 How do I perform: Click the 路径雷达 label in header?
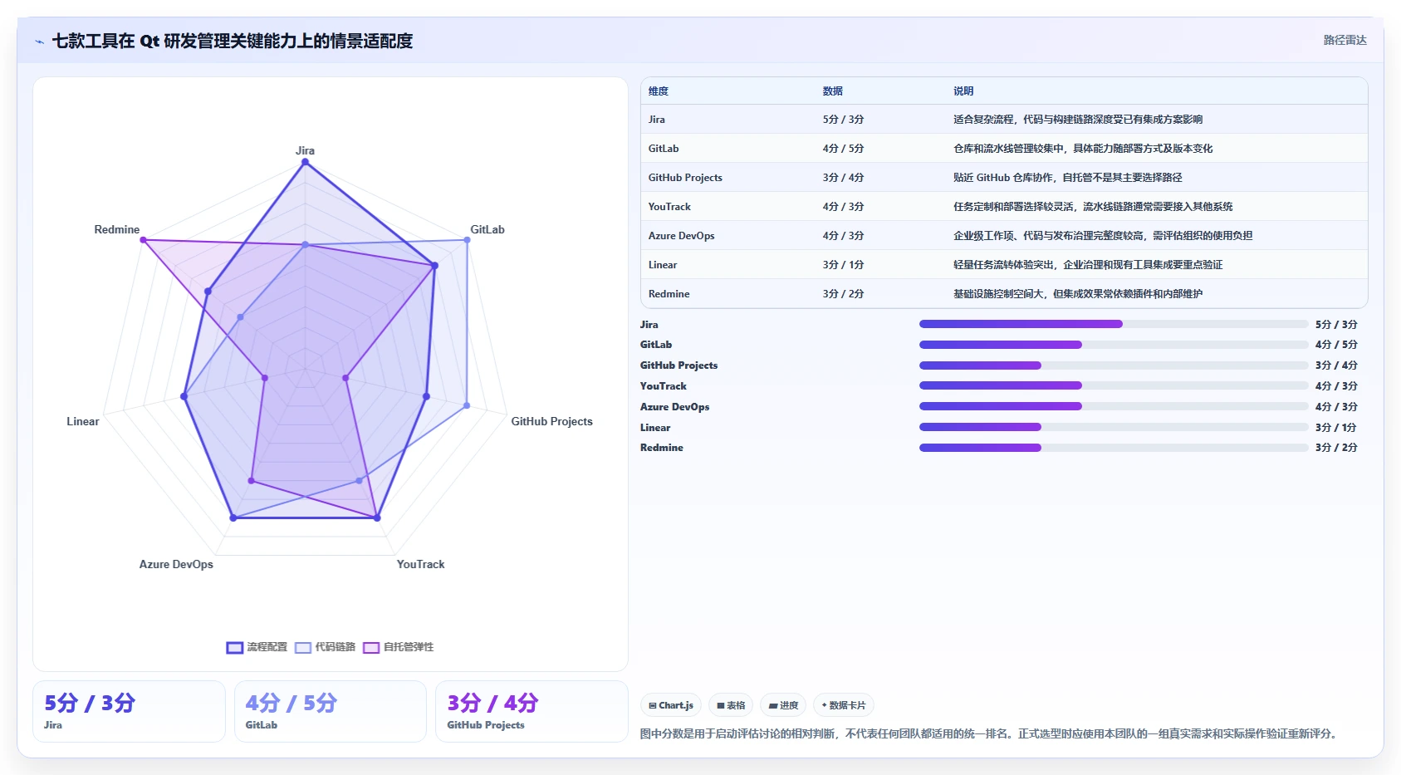click(x=1345, y=40)
